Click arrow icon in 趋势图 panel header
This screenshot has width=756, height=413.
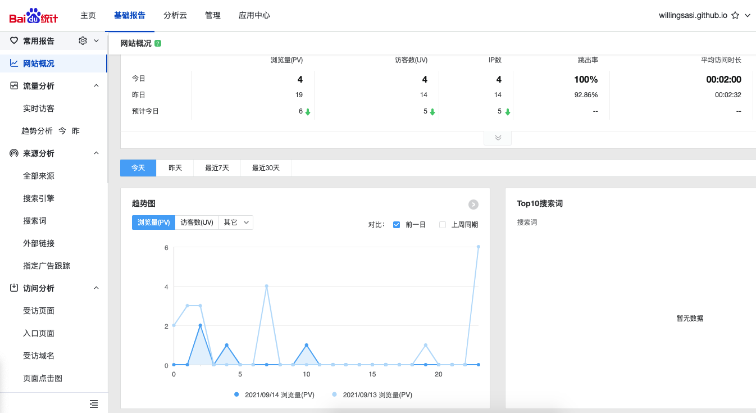click(473, 205)
